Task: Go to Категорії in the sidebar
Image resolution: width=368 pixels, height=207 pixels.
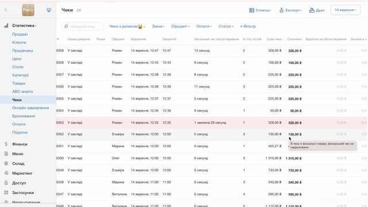Action: coord(21,75)
